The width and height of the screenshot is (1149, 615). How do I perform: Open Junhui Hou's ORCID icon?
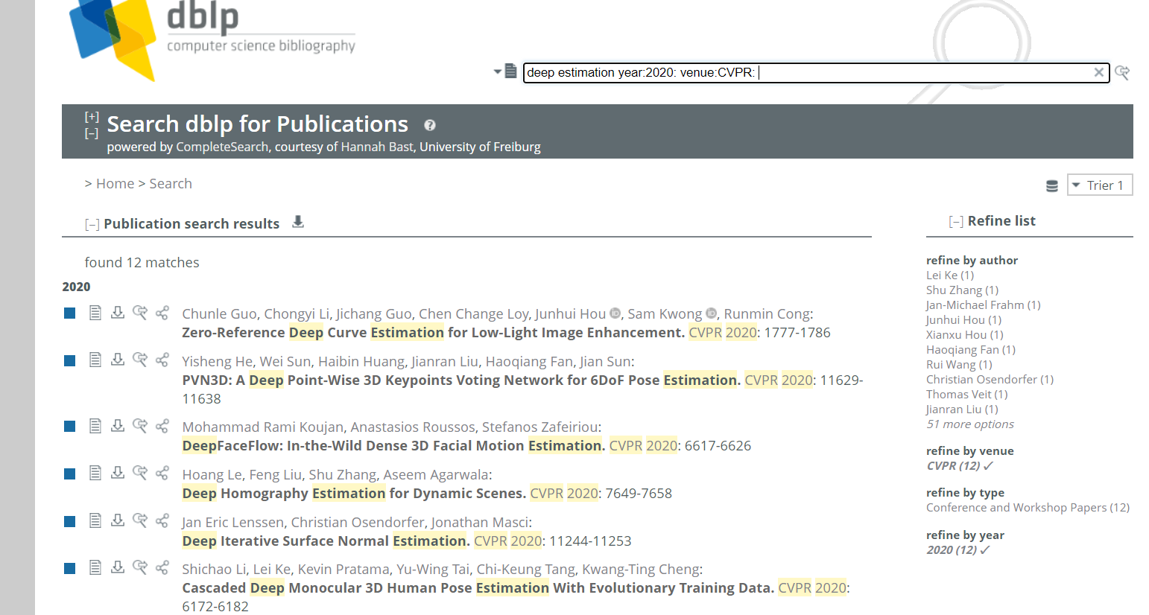click(615, 313)
